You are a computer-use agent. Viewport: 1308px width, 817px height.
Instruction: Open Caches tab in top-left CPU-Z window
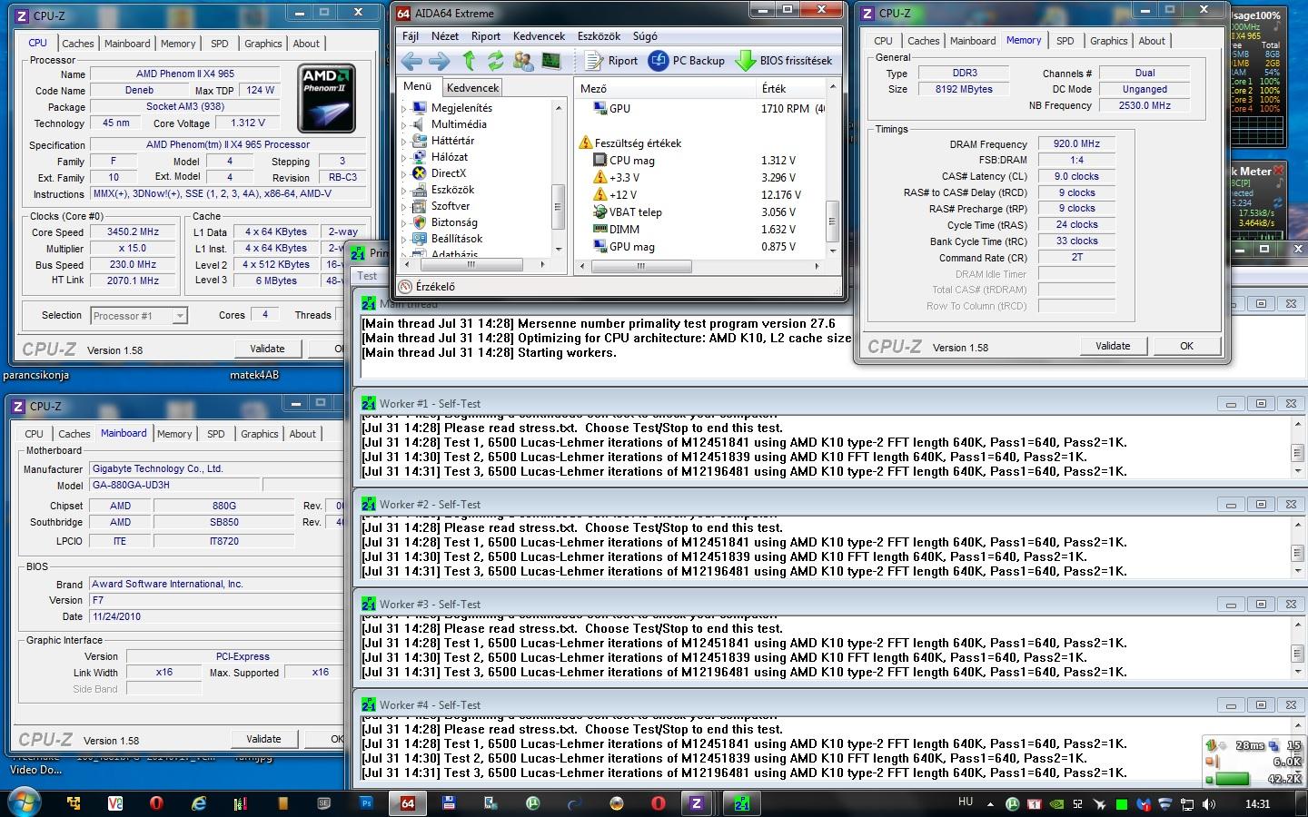tap(78, 44)
